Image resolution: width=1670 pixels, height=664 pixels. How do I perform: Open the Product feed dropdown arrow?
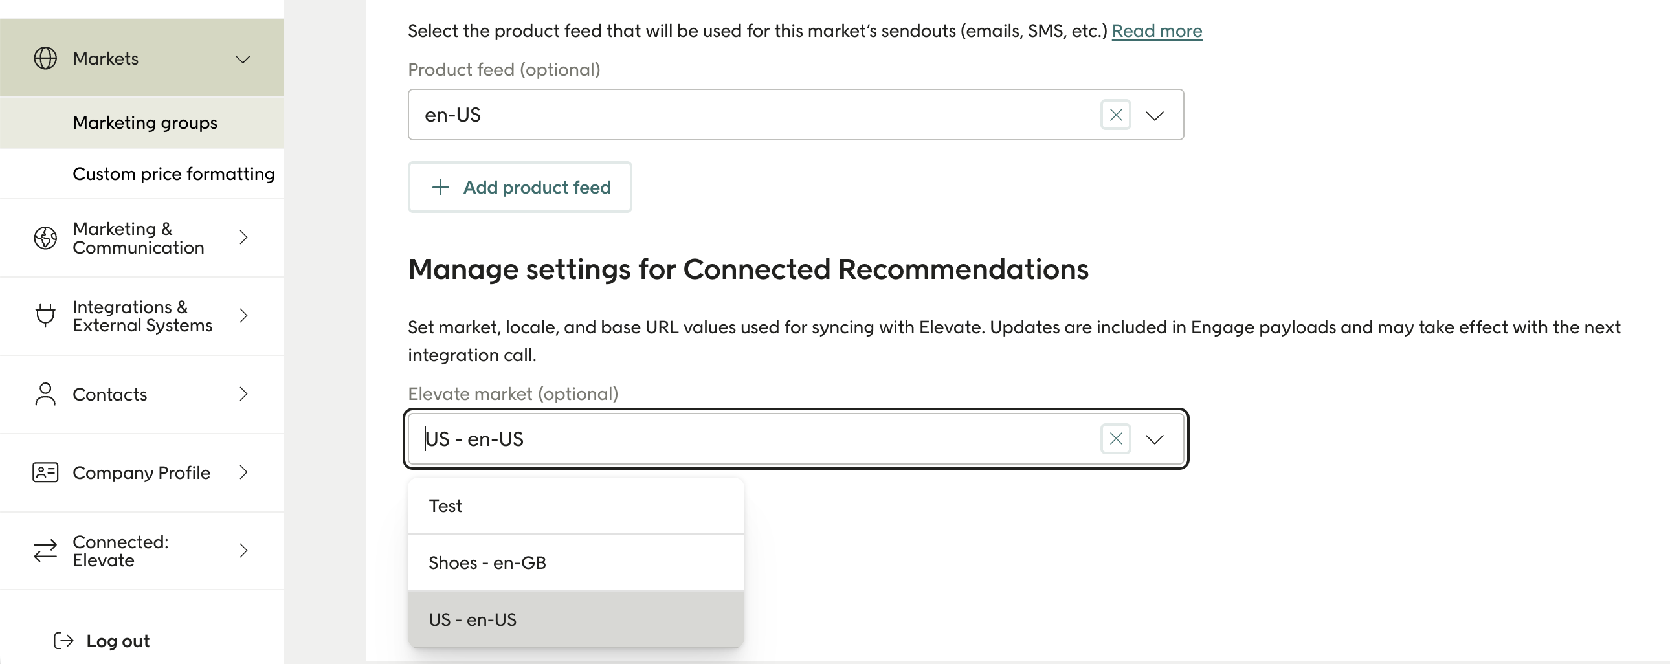[x=1154, y=115]
